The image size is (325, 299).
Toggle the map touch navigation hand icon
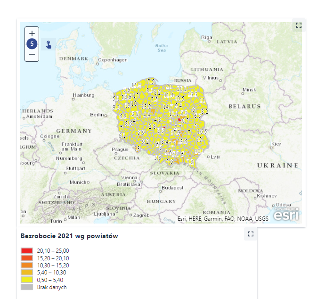pyautogui.click(x=49, y=44)
